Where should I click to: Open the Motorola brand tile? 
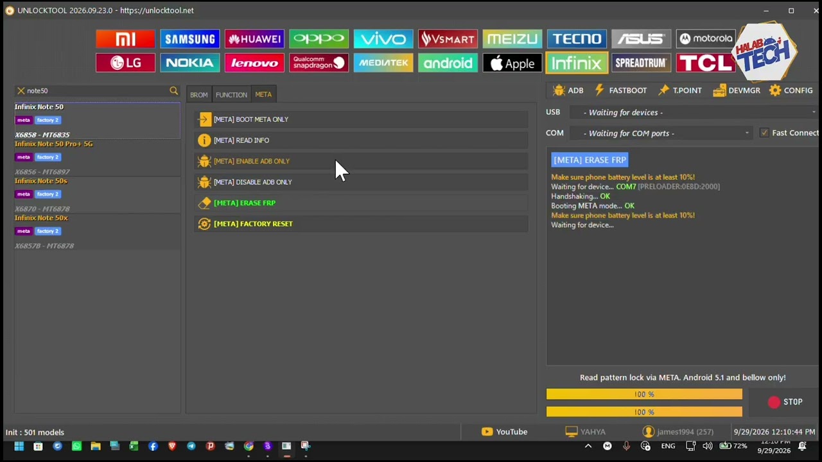tap(705, 39)
